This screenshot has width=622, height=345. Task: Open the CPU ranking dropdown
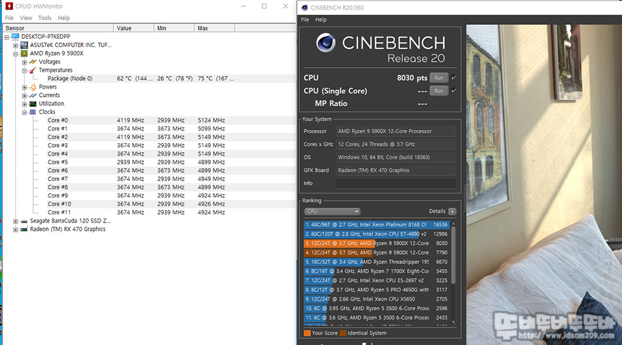332,211
